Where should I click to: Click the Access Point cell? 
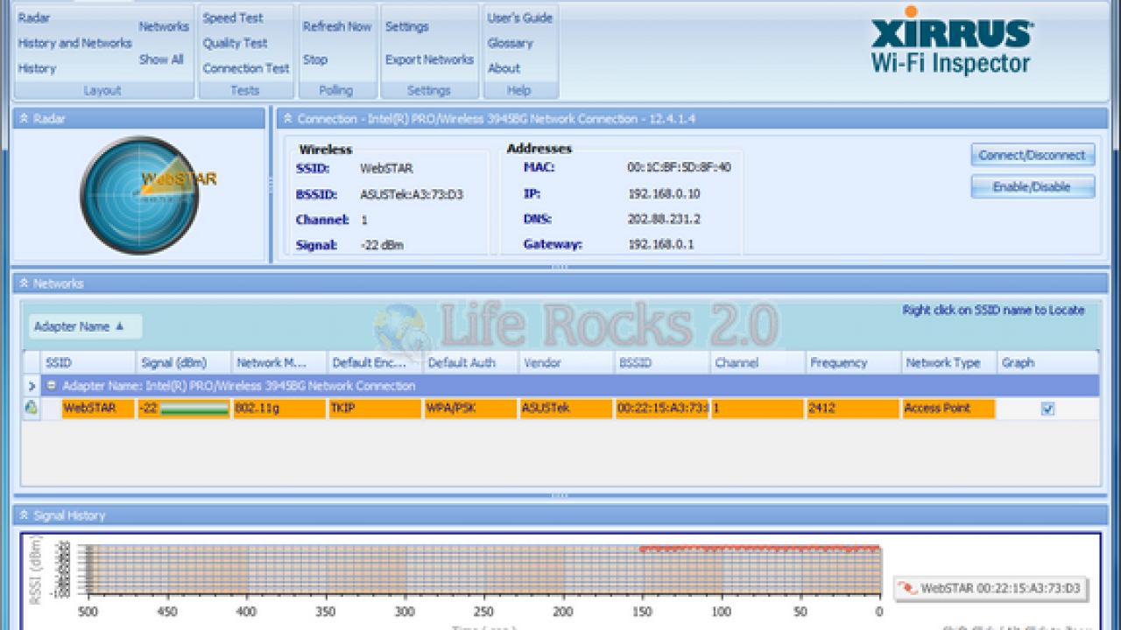click(948, 409)
